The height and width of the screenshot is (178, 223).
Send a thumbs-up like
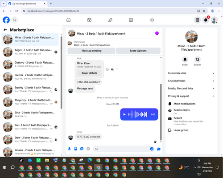tap(159, 149)
